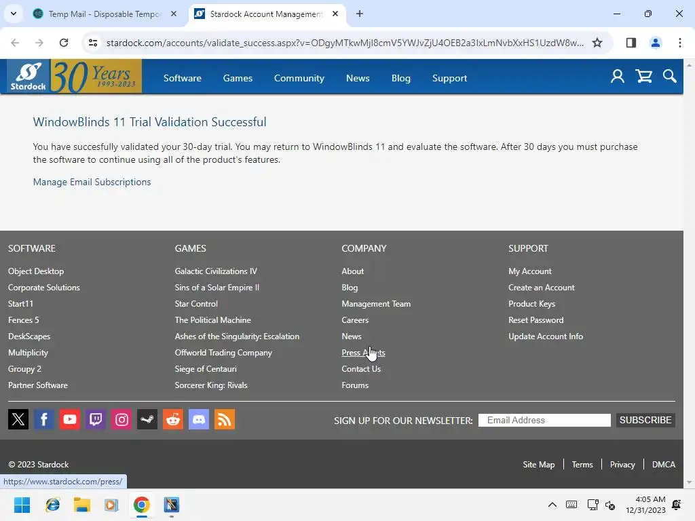Open the My Account support link
695x521 pixels.
click(x=529, y=271)
